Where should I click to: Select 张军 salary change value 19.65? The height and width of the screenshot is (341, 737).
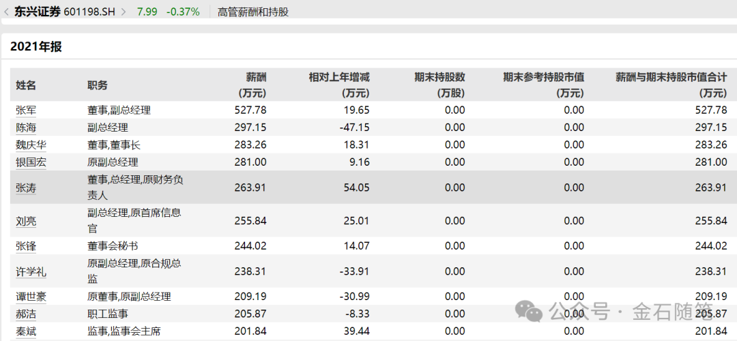tap(357, 110)
